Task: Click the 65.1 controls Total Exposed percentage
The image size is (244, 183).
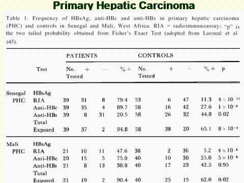Action: pos(206,129)
